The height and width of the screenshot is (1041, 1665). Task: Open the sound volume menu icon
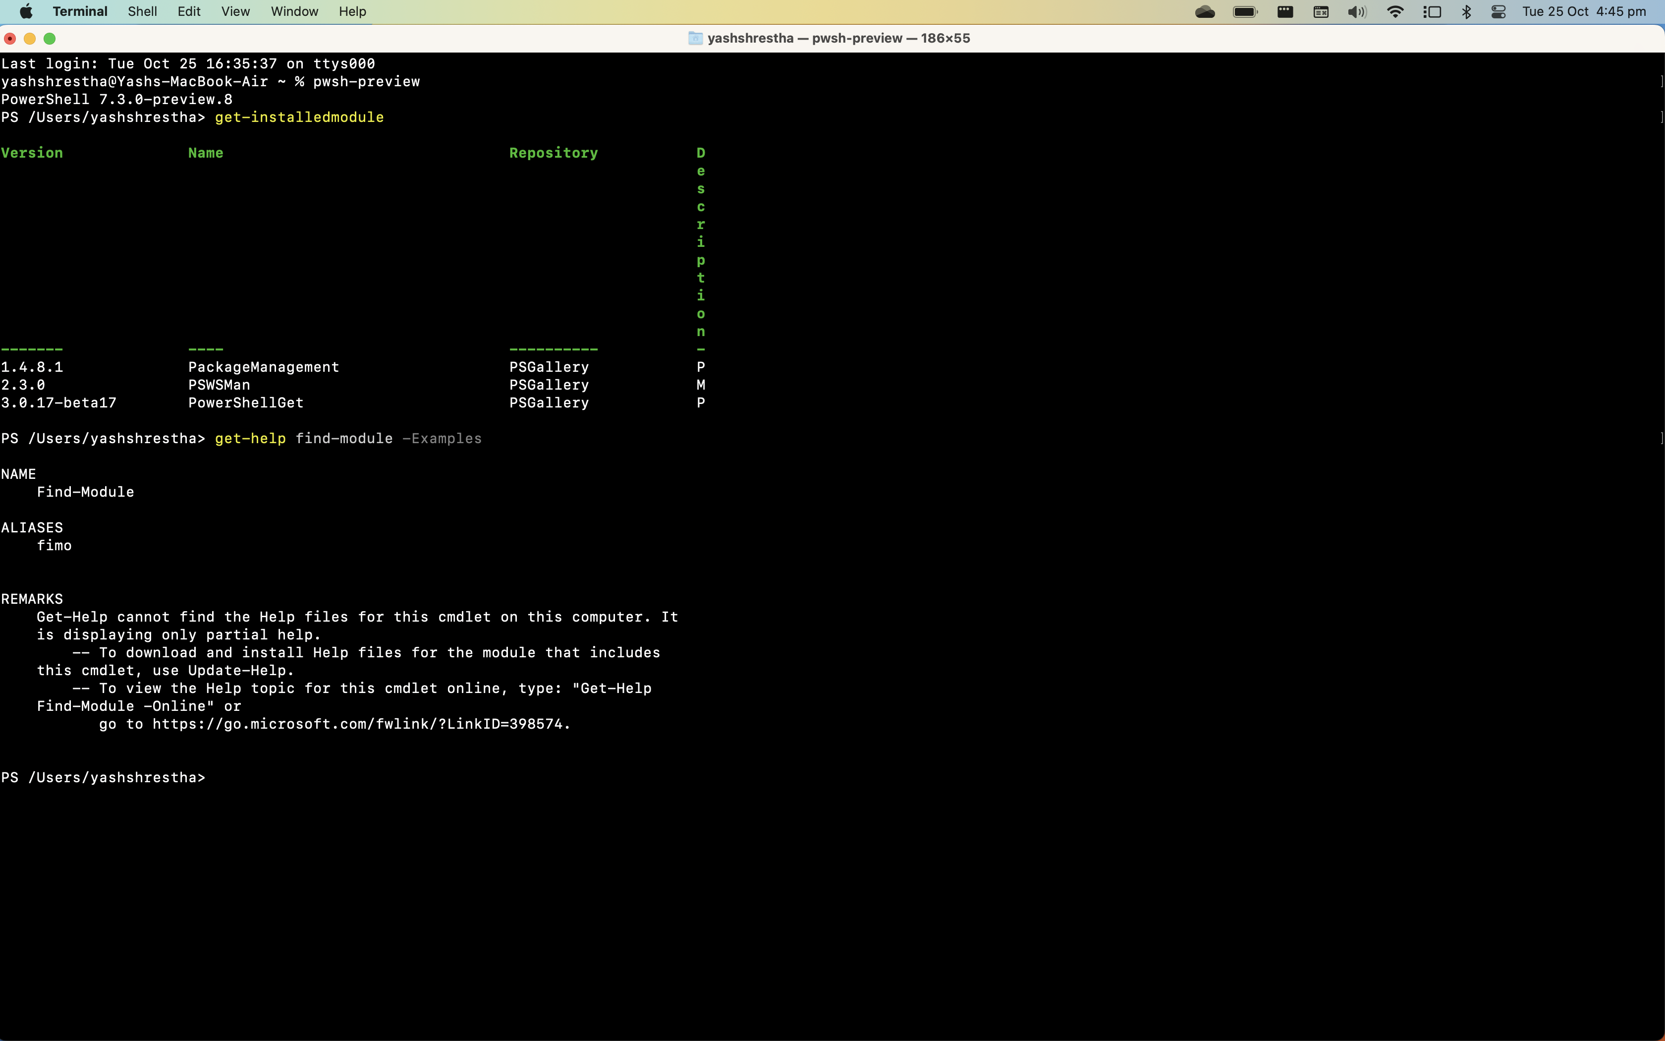(1356, 12)
